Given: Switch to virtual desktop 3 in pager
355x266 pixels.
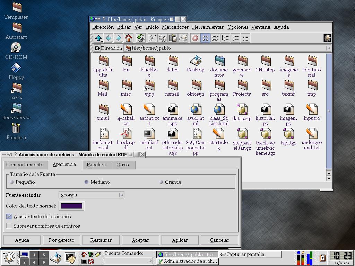Looking at the screenshot, I should 34,255.
